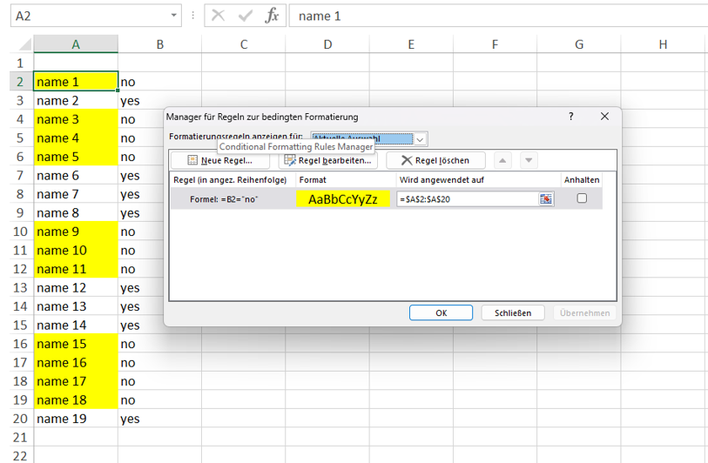Open the Insert Function fx icon
Viewport: 708px width, 463px height.
(x=272, y=16)
